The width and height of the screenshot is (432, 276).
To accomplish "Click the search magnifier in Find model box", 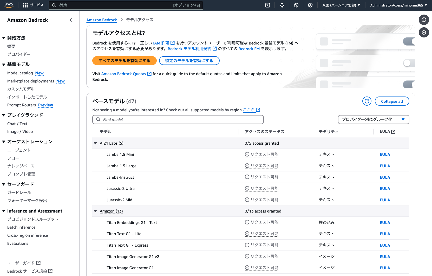I will (98, 119).
